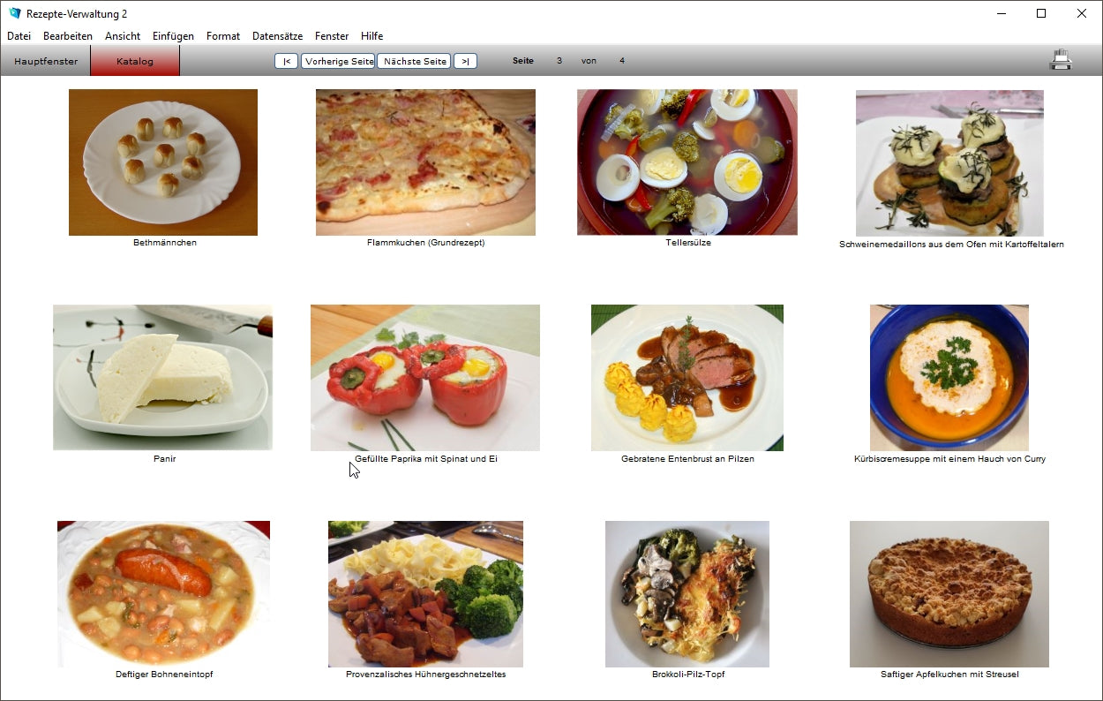
Task: Select the Katalog tab
Action: pyautogui.click(x=135, y=61)
